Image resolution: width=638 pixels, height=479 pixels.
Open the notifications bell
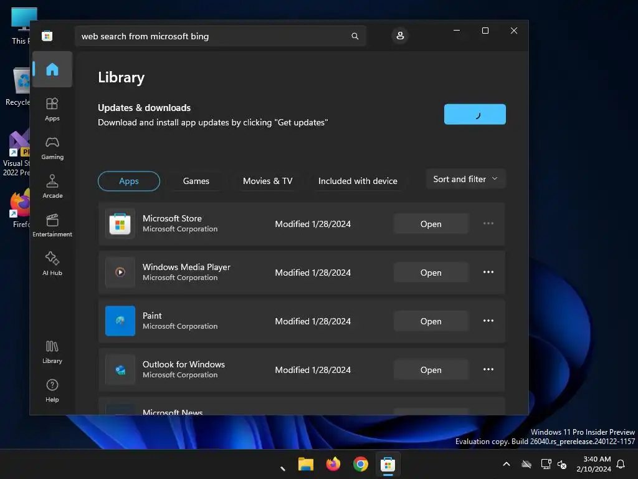point(621,464)
